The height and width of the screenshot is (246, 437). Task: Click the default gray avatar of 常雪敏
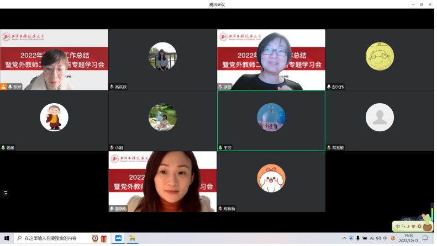click(x=380, y=117)
